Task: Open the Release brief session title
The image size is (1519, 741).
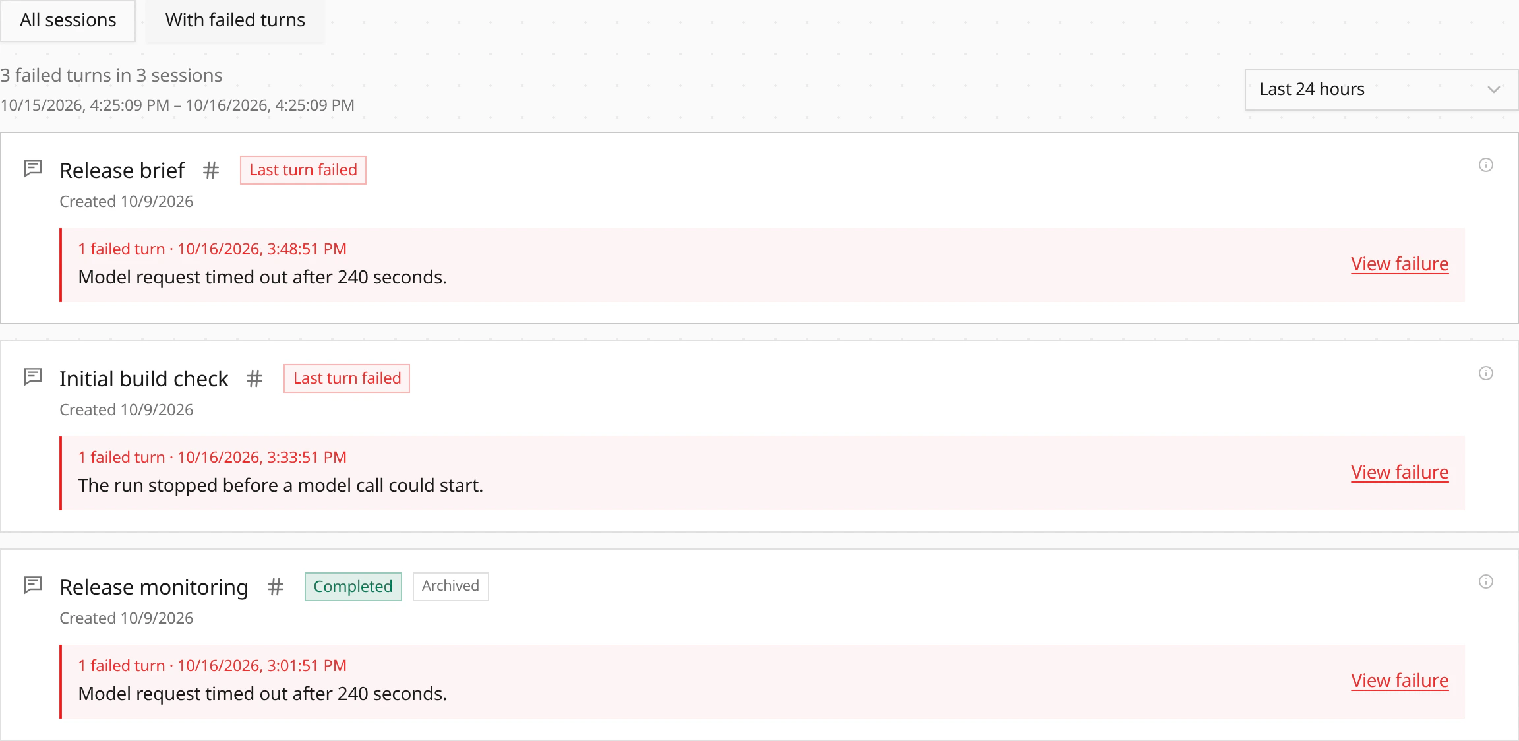Action: 122,171
